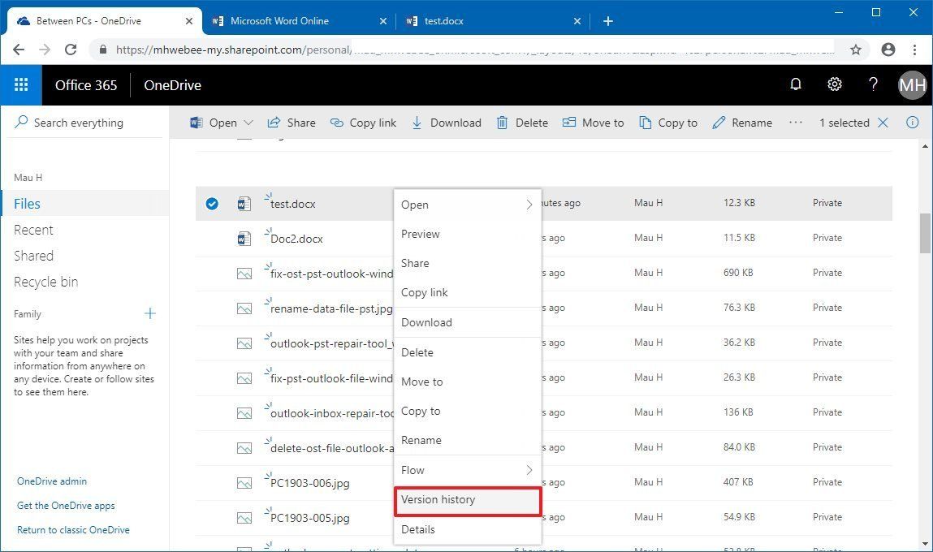Add a new Family site with the plus icon
The image size is (933, 552).
(x=149, y=313)
